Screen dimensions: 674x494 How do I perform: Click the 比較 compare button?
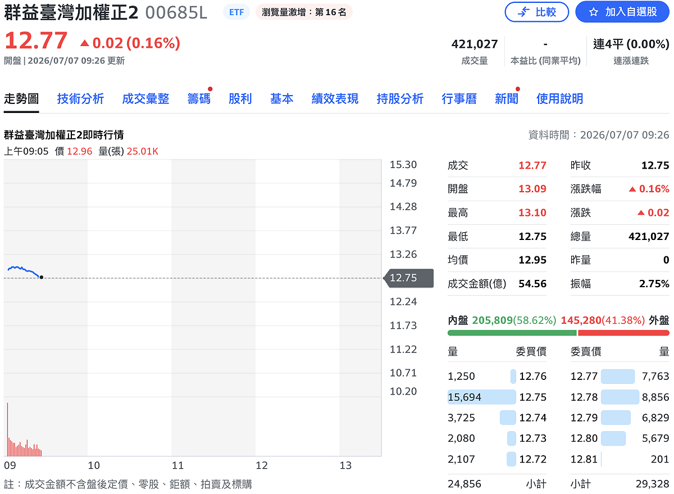[536, 12]
